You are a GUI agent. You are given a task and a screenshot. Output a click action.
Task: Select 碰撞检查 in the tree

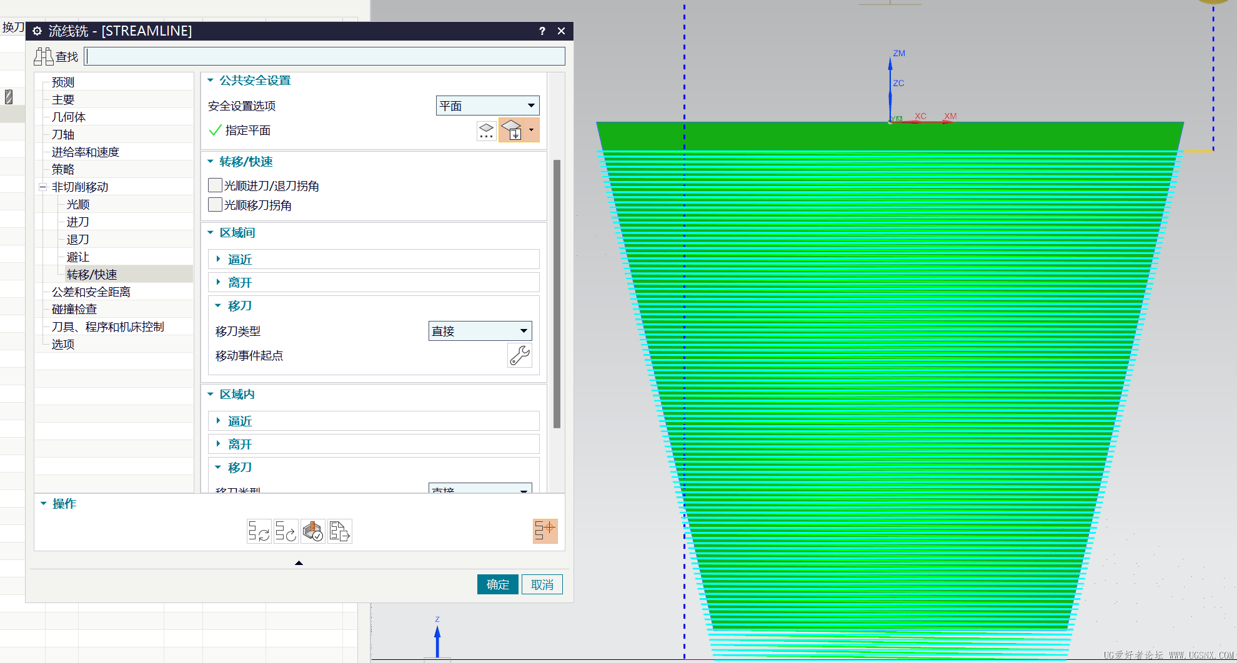[74, 309]
